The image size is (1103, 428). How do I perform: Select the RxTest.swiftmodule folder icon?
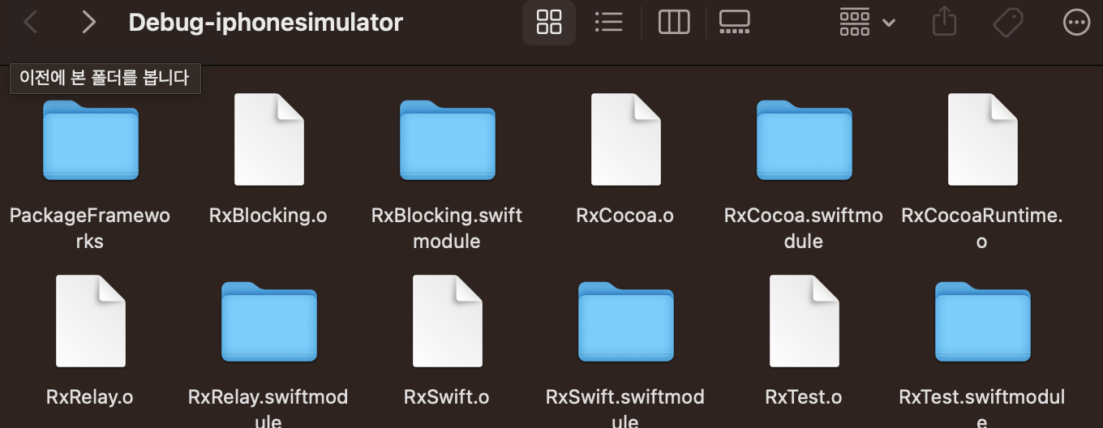point(982,321)
